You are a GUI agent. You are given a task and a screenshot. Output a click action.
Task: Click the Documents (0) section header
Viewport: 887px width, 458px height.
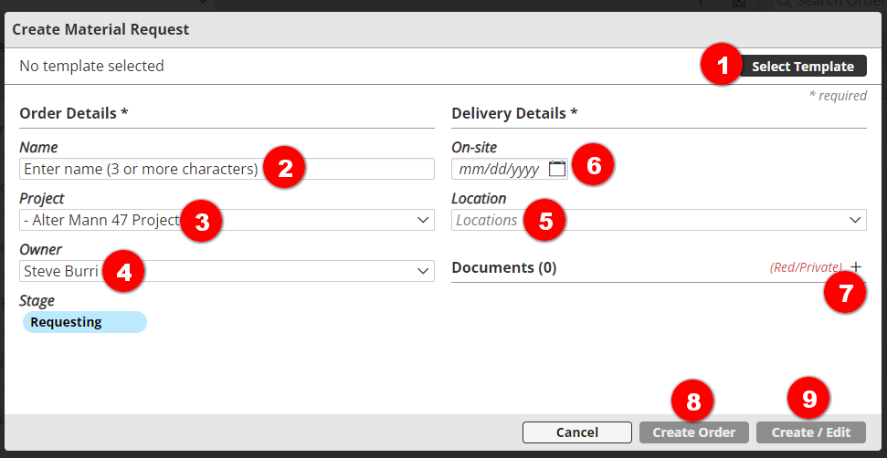504,267
